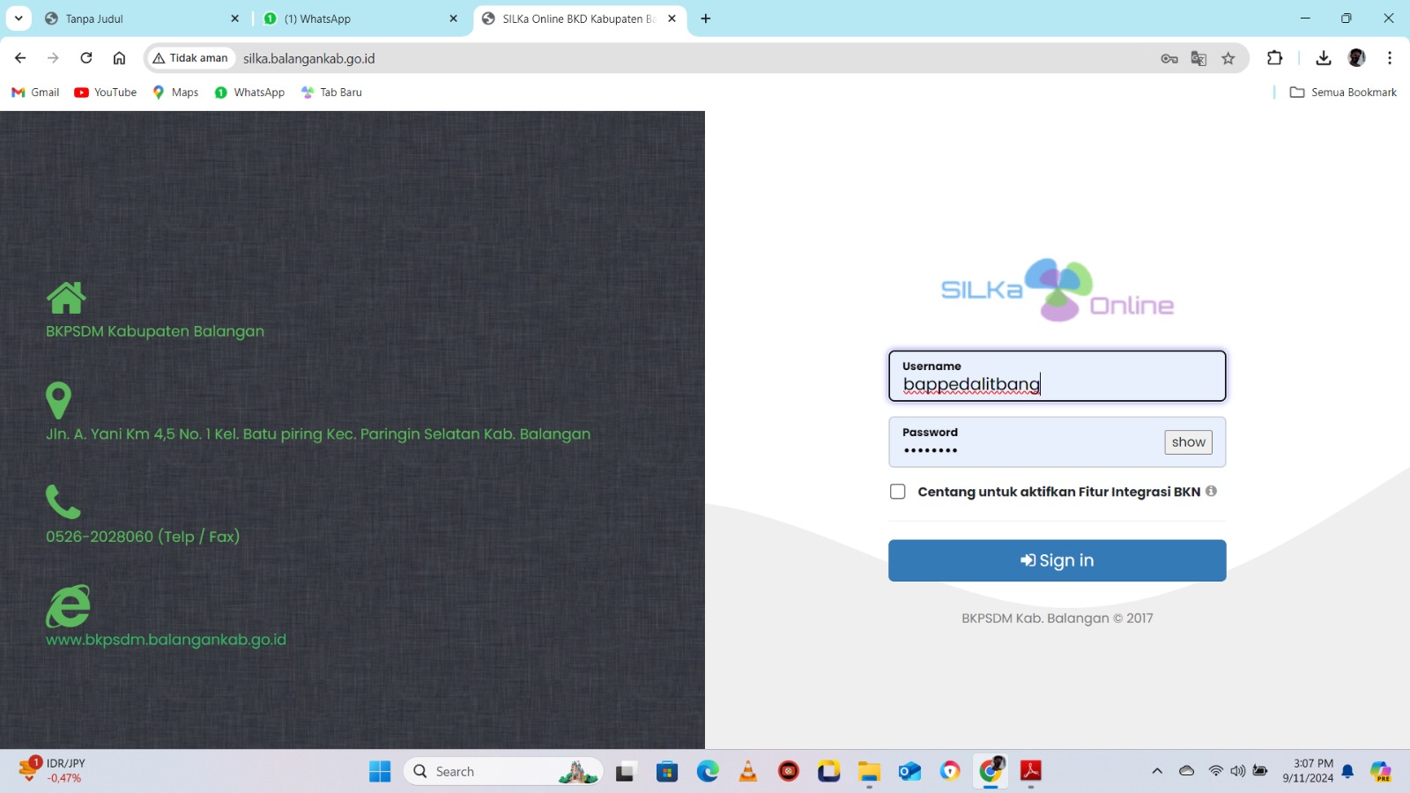Screen dimensions: 1410x793
Task: Open Task View from the taskbar
Action: (626, 772)
